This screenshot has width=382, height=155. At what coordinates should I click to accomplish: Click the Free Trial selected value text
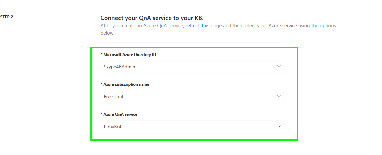tap(113, 96)
